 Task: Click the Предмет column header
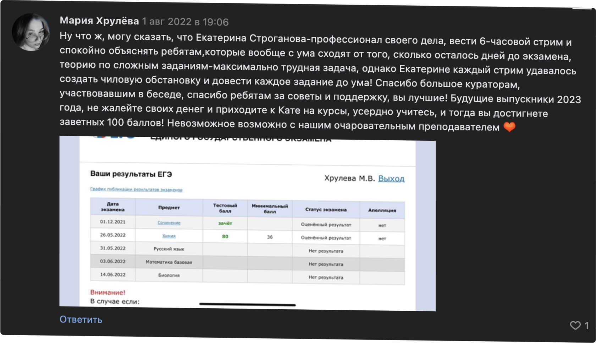[x=169, y=207]
